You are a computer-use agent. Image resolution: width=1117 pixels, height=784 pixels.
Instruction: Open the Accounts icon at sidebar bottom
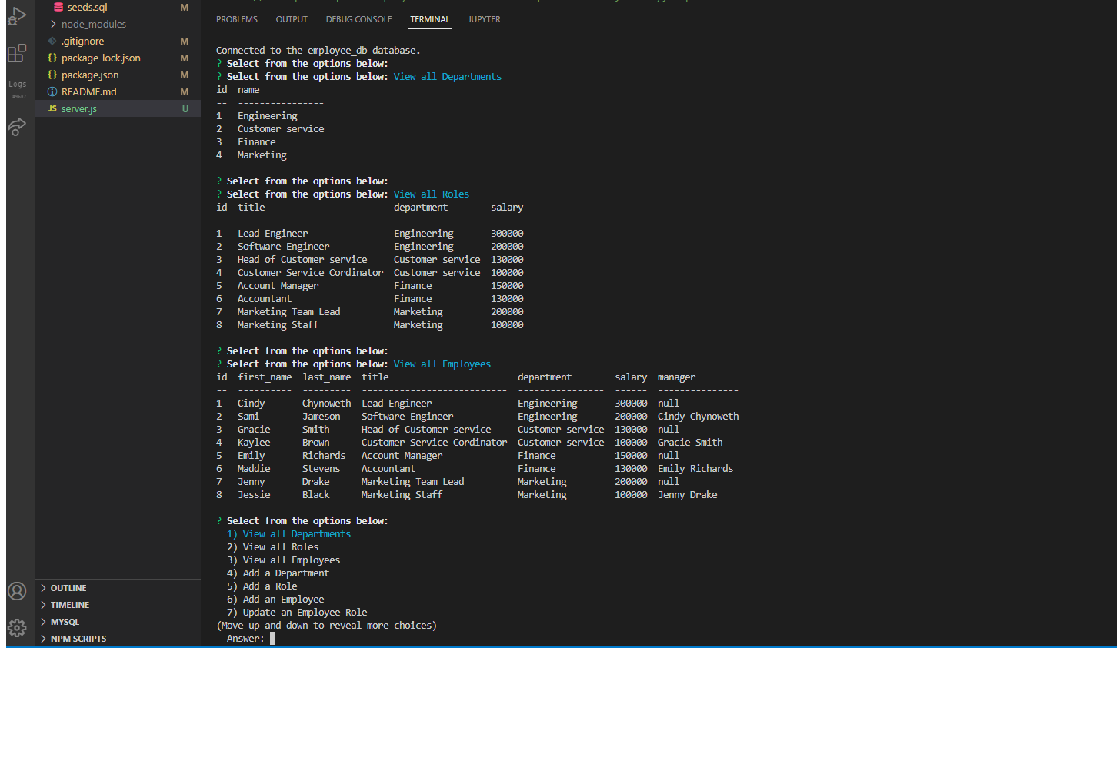(17, 590)
